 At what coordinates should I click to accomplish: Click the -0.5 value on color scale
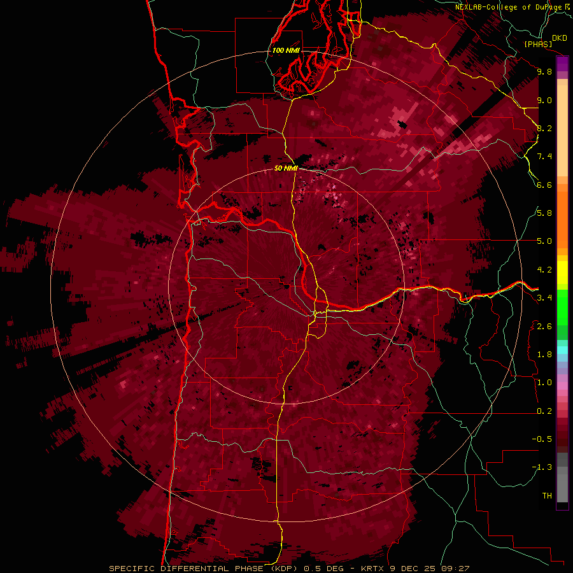point(542,439)
